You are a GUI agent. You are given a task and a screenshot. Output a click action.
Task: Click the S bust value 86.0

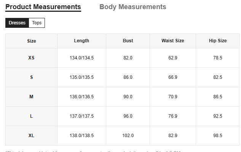coord(128,77)
